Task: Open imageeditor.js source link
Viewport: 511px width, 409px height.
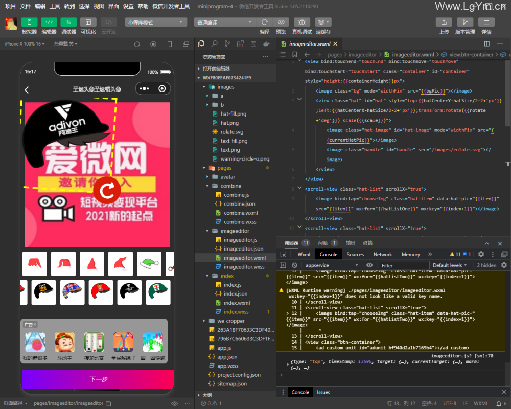Action: [462, 356]
